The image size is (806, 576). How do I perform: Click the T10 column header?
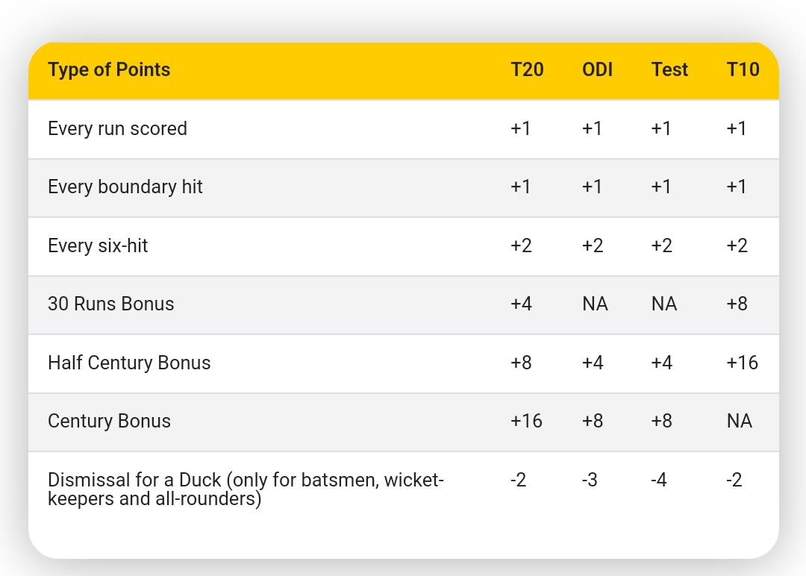point(743,70)
